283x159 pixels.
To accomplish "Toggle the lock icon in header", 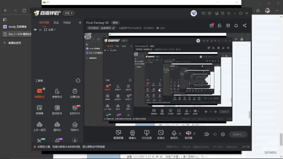I will pyautogui.click(x=219, y=25).
